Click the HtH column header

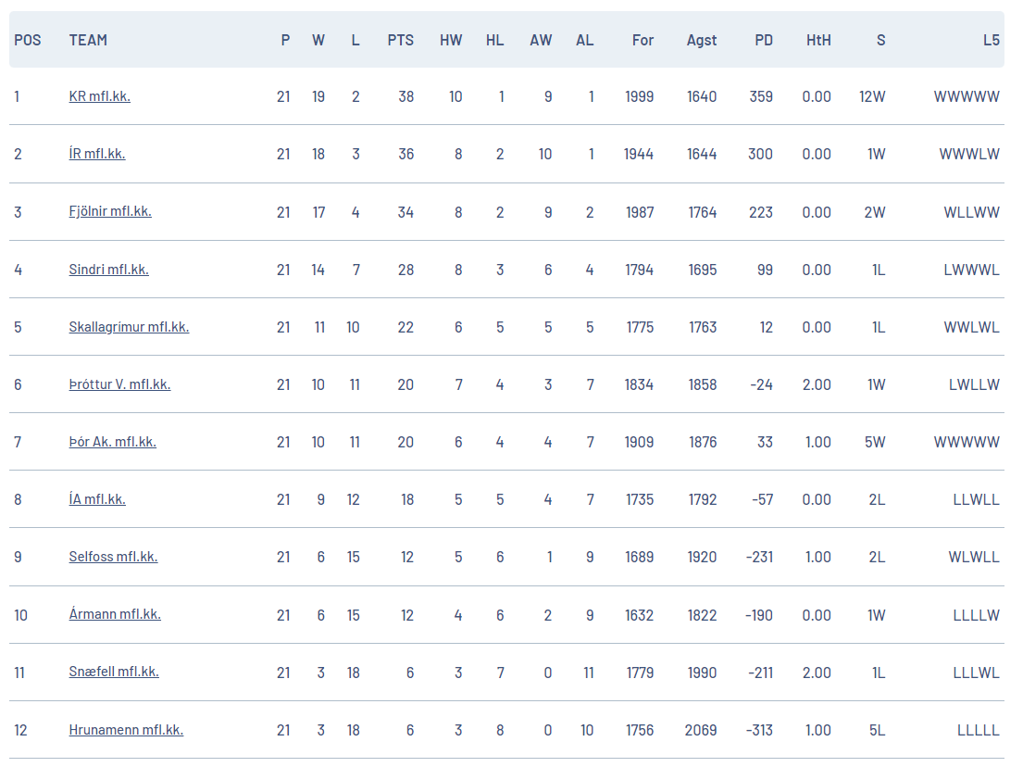(x=818, y=41)
